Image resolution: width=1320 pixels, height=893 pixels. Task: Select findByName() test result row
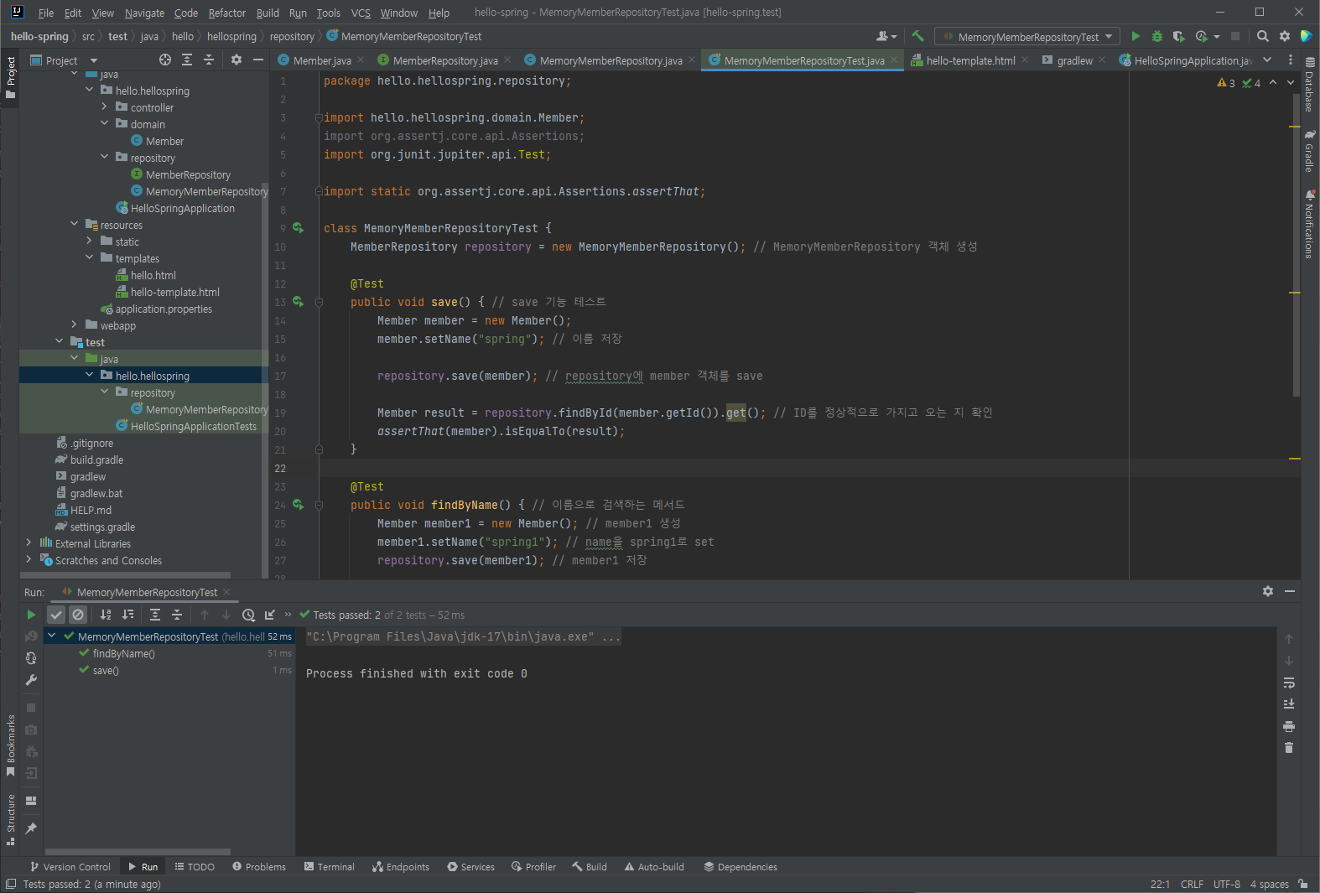pos(169,653)
